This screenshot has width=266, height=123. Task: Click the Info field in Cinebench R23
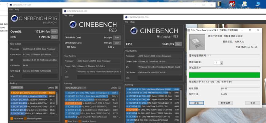pos(99,77)
